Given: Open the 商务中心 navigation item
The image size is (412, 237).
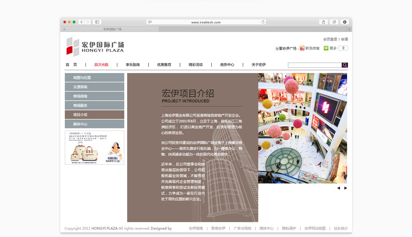Looking at the screenshot, I should (x=227, y=65).
